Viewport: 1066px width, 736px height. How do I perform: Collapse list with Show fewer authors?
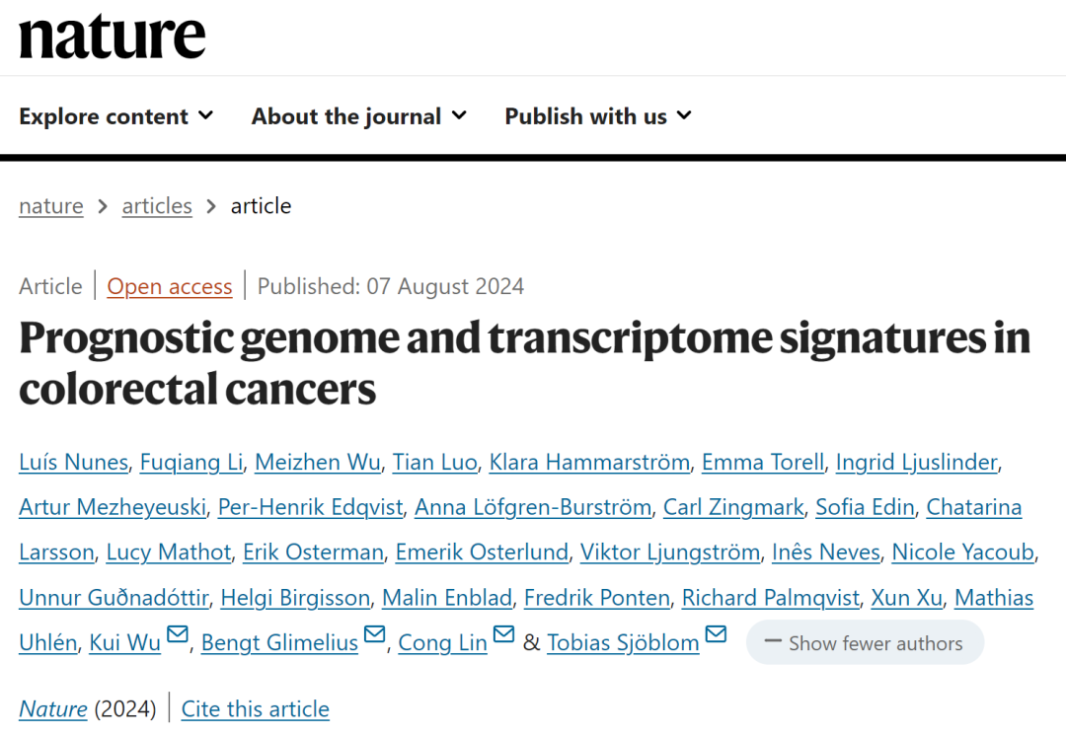(865, 643)
